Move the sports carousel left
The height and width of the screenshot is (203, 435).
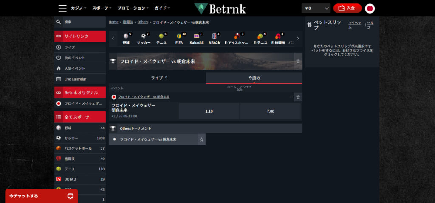point(113,38)
